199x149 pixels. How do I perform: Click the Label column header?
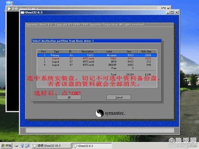109,51
